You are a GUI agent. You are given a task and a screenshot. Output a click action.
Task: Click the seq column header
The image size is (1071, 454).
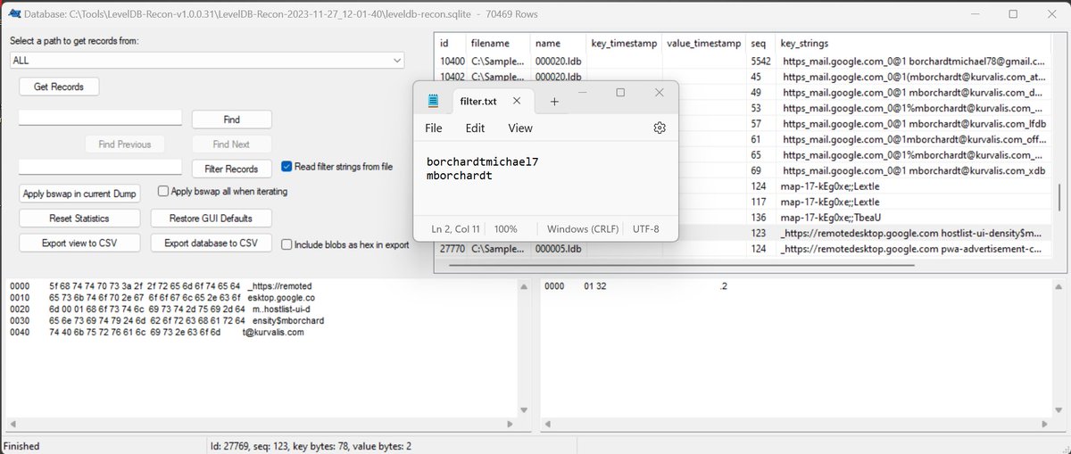point(760,43)
